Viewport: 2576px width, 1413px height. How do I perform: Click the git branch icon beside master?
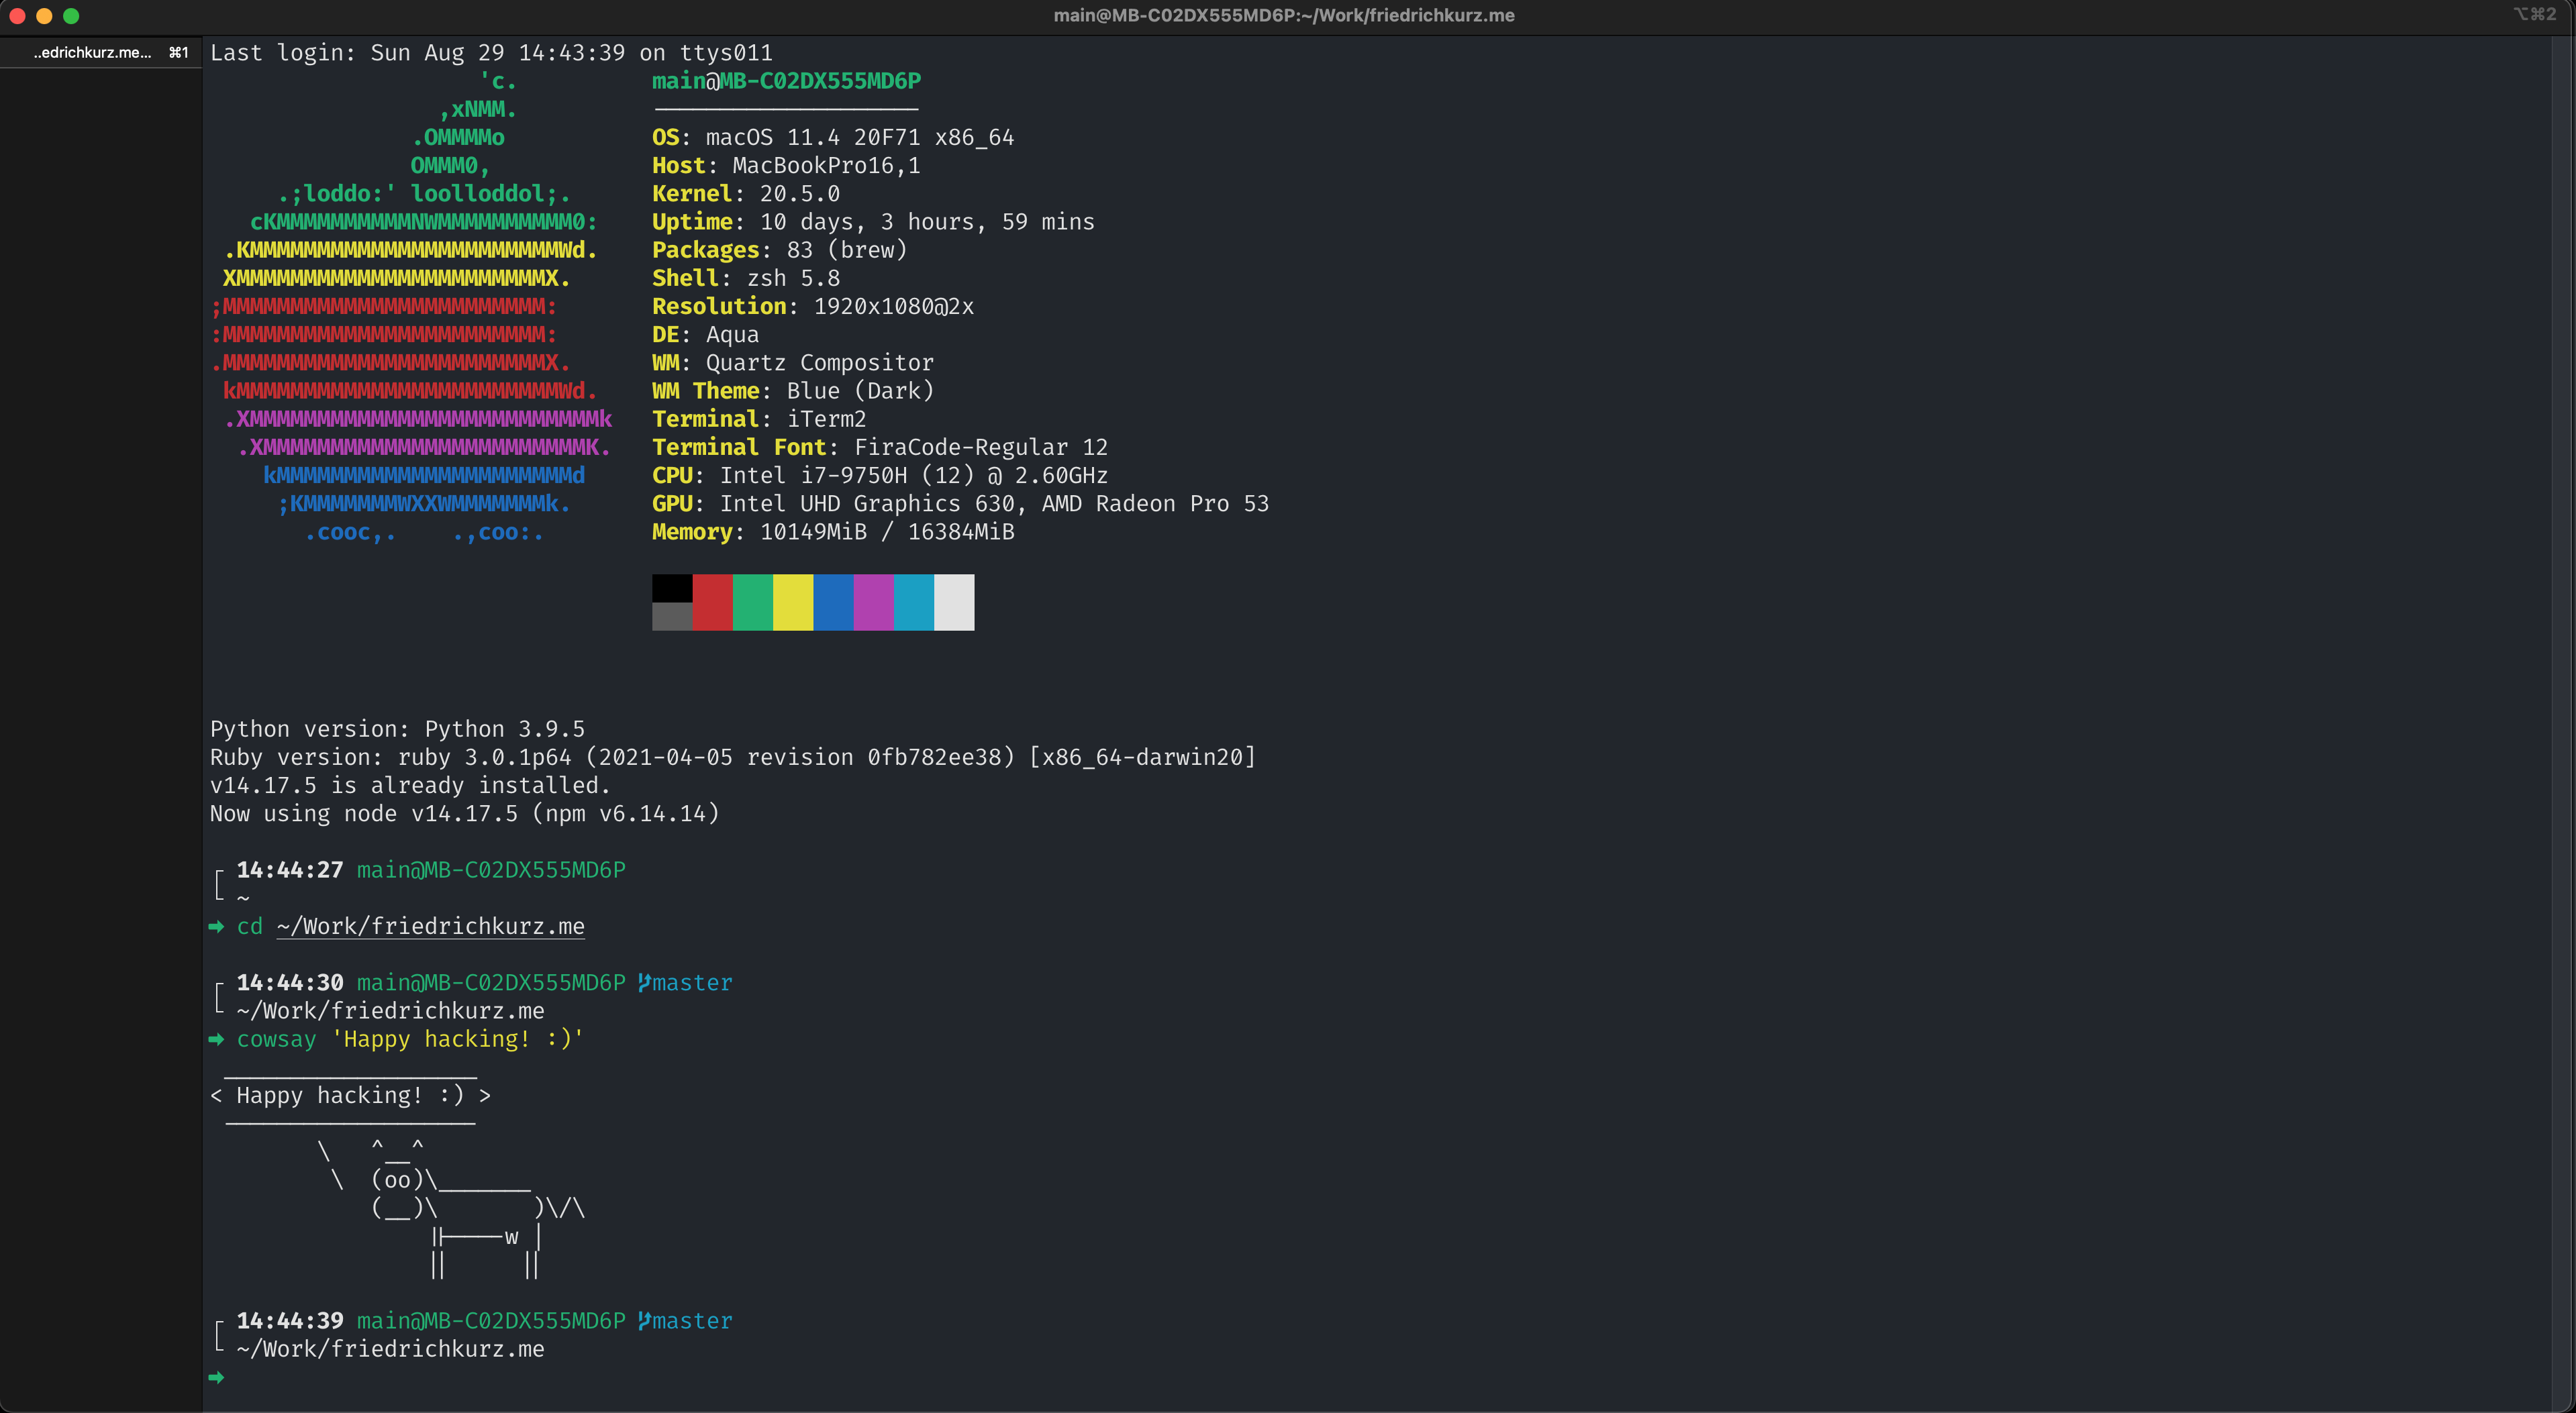[x=644, y=982]
